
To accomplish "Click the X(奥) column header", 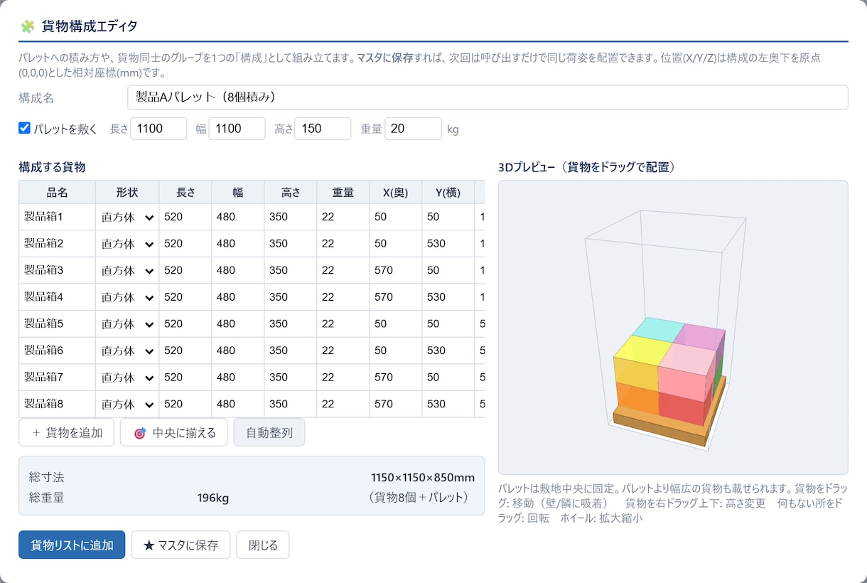I will pyautogui.click(x=395, y=192).
